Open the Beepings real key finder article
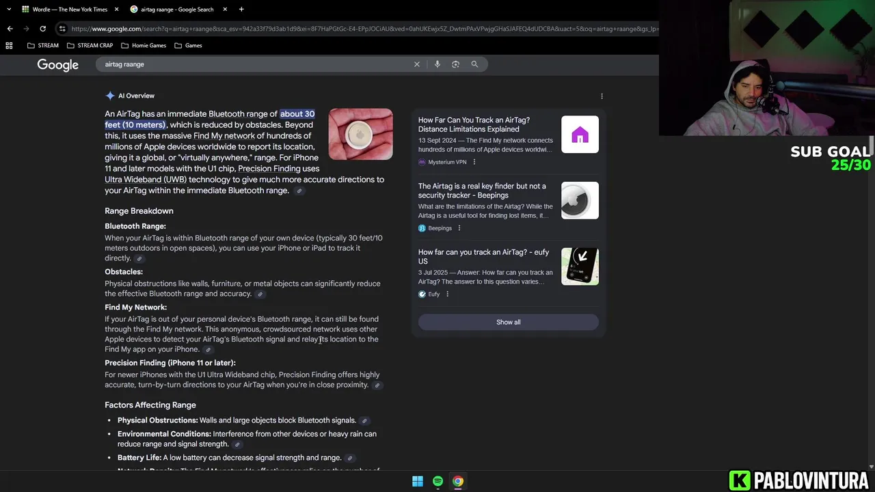The height and width of the screenshot is (492, 875). (x=482, y=191)
